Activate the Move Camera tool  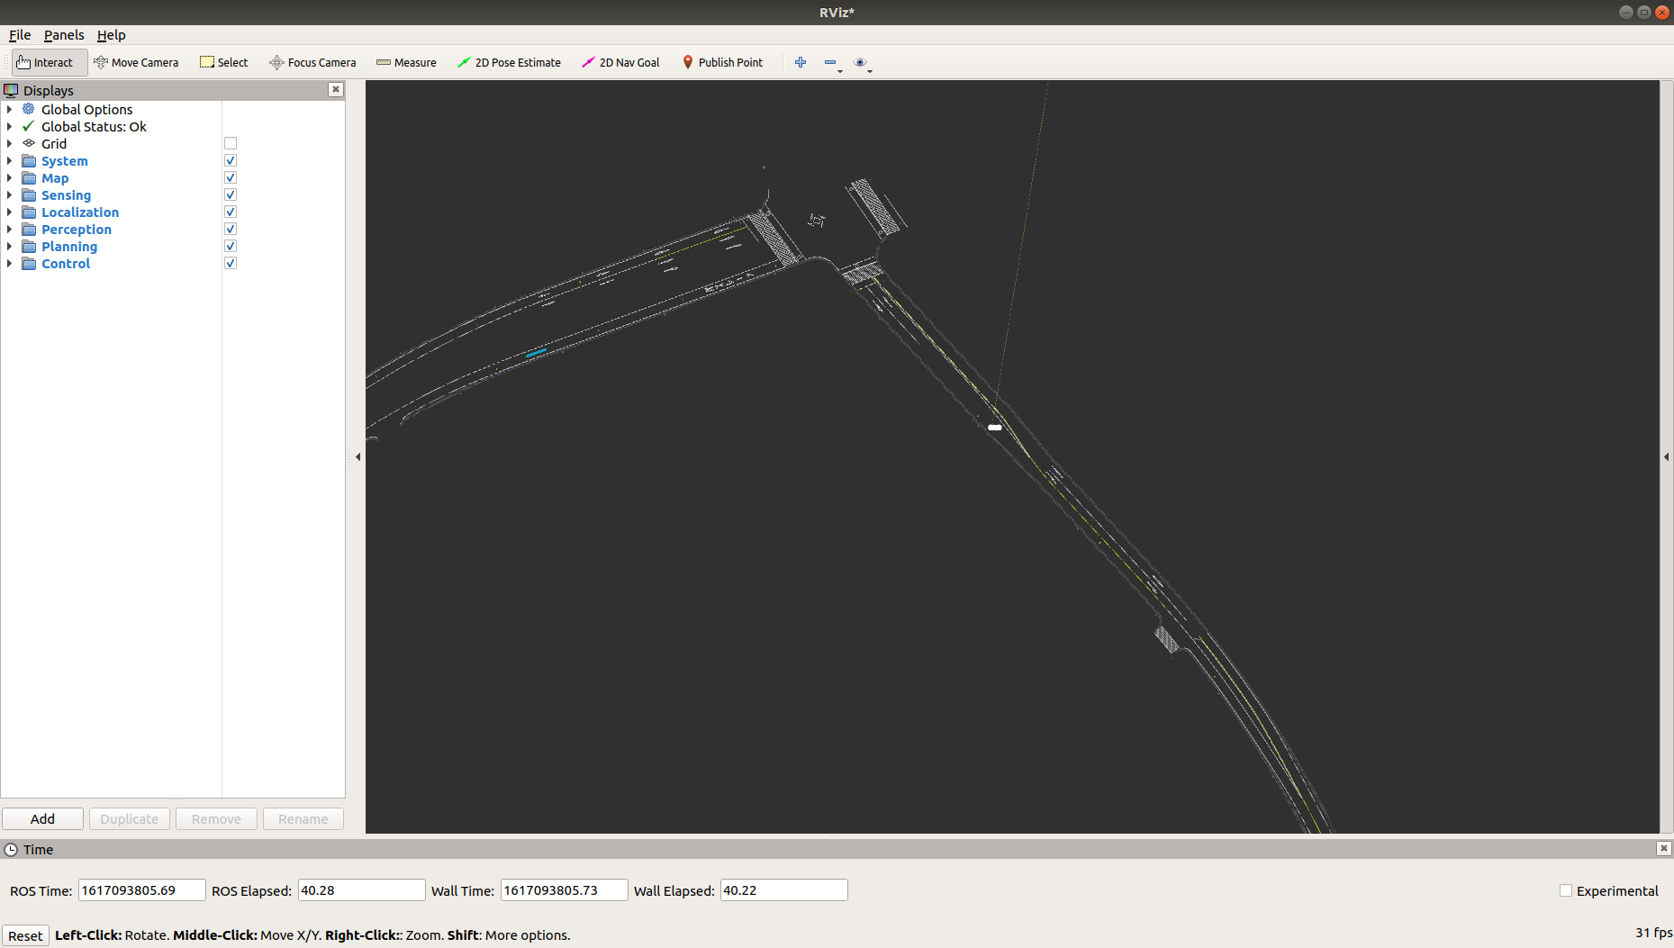pyautogui.click(x=136, y=62)
